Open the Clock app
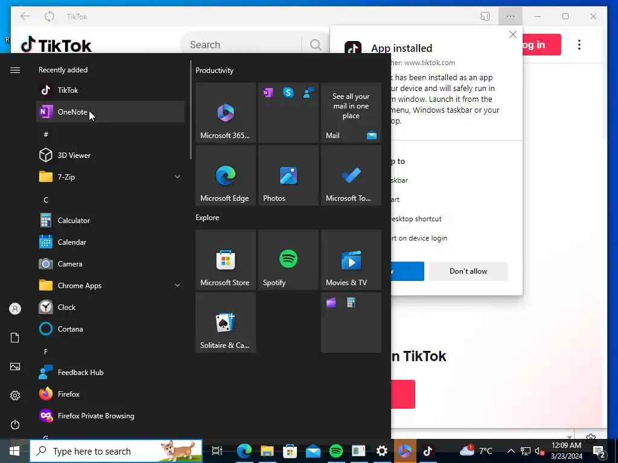618x463 pixels. point(110,307)
